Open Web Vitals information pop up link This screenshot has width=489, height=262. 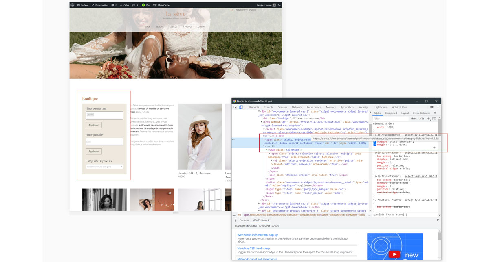pyautogui.click(x=258, y=235)
